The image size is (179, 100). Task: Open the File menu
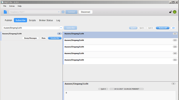pyautogui.click(x=5, y=6)
